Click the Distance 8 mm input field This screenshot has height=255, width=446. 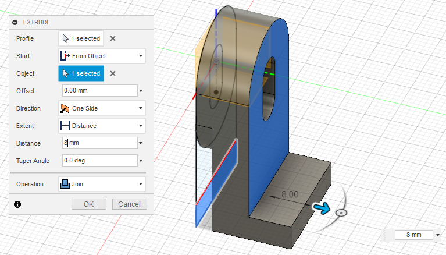point(100,143)
